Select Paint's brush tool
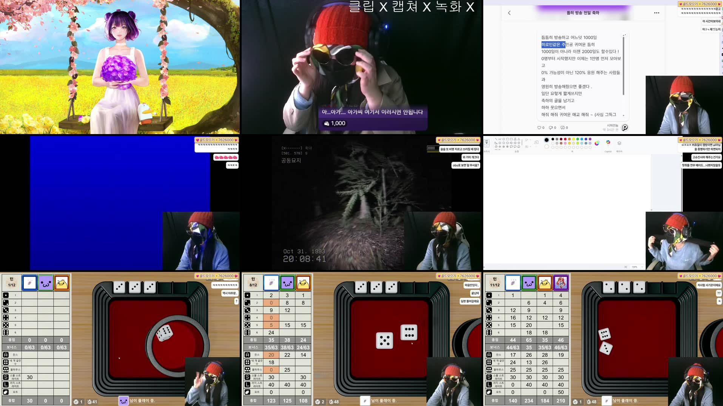 (x=486, y=142)
